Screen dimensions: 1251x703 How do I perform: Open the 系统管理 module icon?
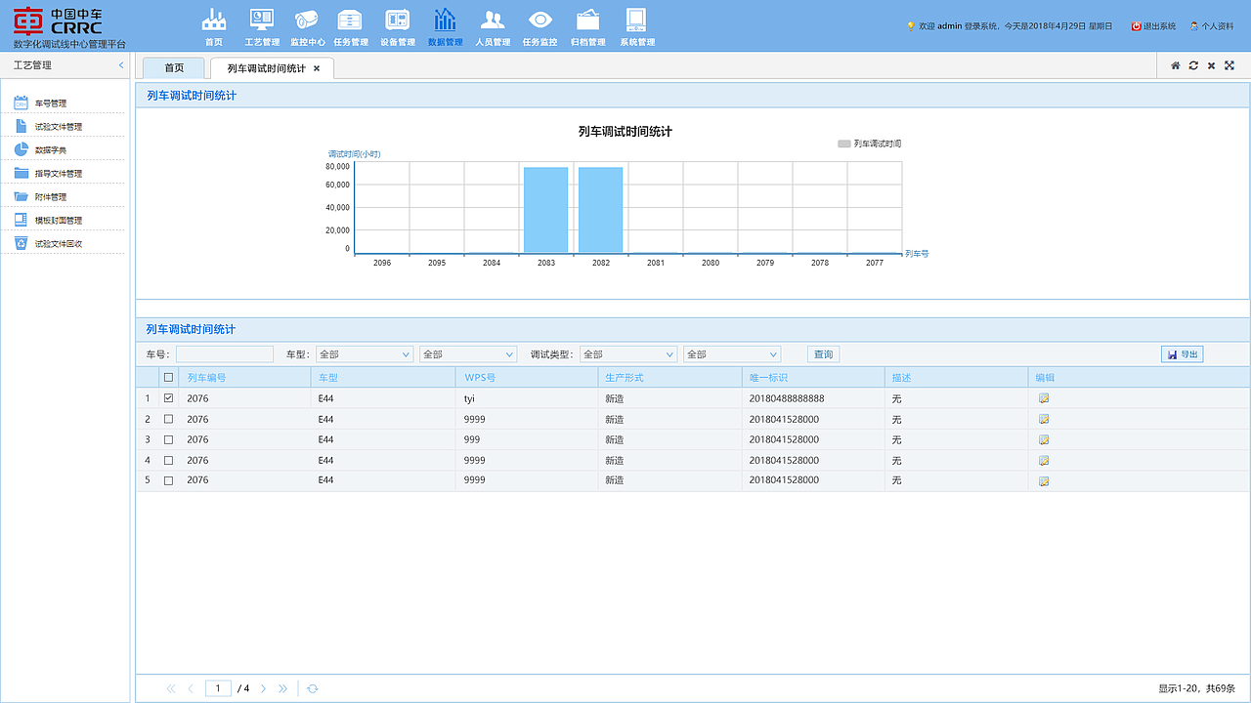point(636,26)
